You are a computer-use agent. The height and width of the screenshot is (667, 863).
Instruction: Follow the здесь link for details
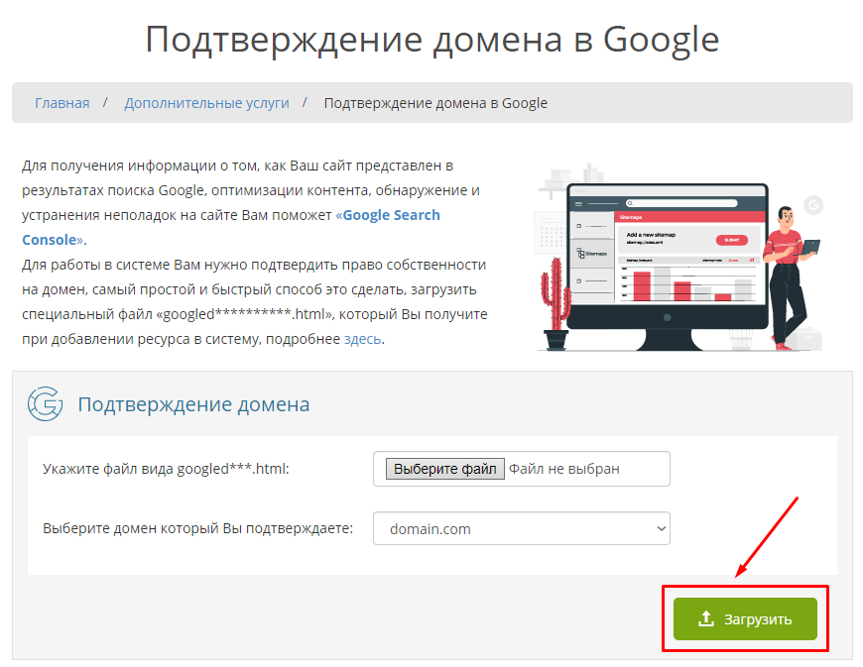(x=362, y=339)
